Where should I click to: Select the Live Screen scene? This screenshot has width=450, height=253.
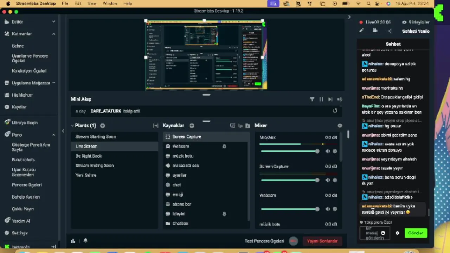[x=115, y=146]
